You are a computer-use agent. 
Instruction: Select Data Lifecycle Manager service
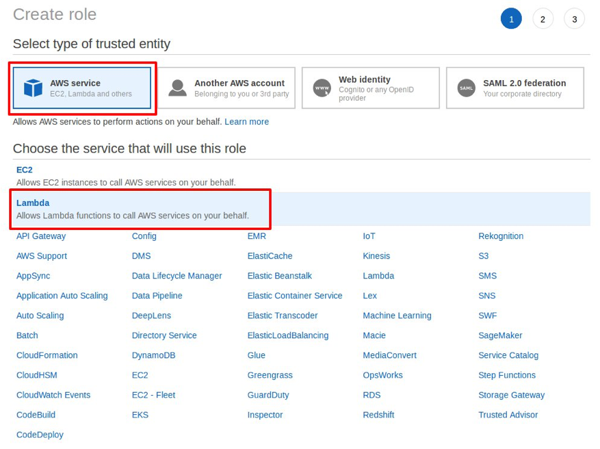pyautogui.click(x=177, y=276)
